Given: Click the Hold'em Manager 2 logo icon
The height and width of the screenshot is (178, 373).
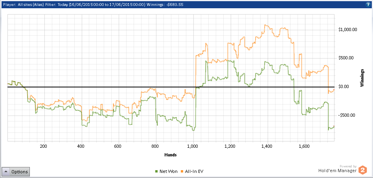Looking at the screenshot, I should coord(363,170).
